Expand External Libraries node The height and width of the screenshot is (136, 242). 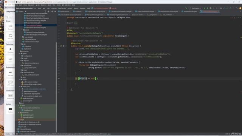pos(16,129)
